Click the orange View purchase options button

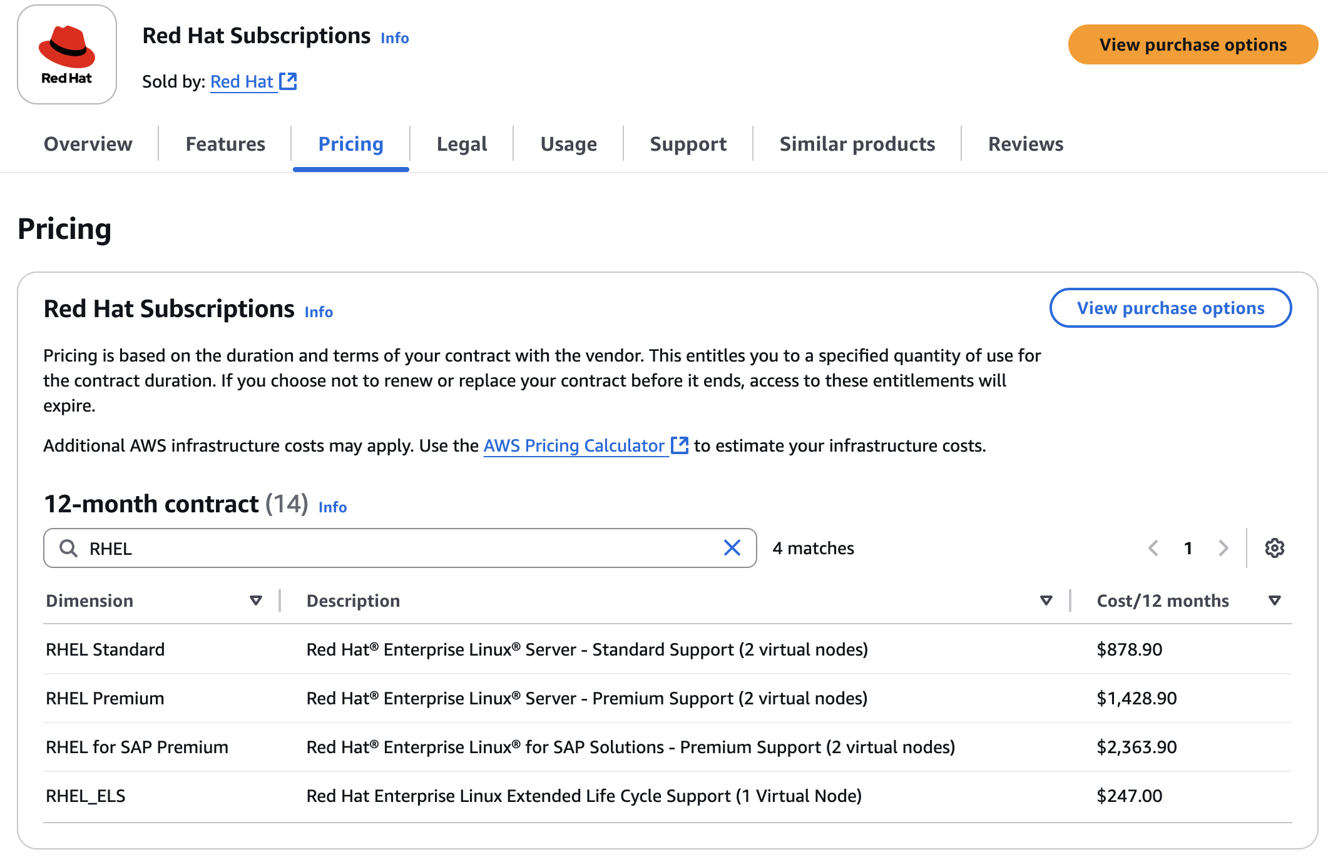pyautogui.click(x=1193, y=44)
